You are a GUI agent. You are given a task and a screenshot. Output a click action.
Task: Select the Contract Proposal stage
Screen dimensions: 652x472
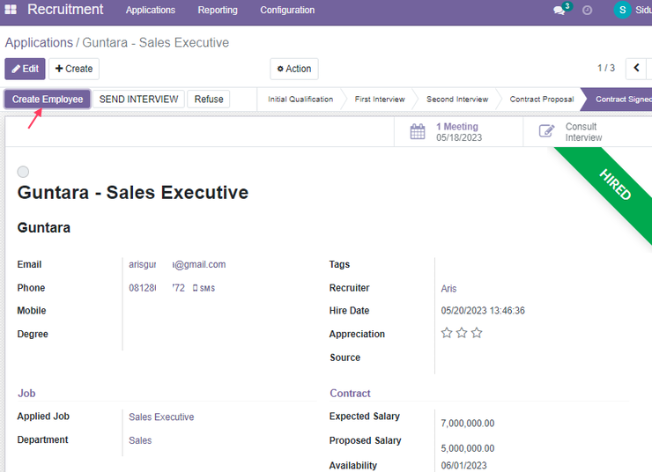point(541,100)
